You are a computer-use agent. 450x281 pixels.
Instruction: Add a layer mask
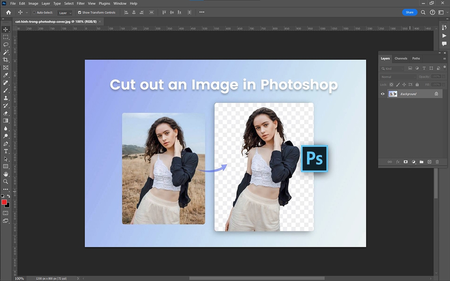point(406,162)
